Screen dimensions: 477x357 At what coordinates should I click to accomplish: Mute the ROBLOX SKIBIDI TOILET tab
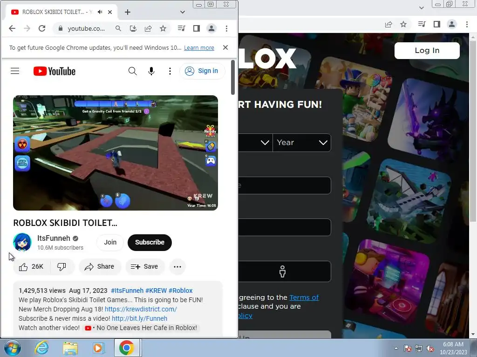[100, 12]
